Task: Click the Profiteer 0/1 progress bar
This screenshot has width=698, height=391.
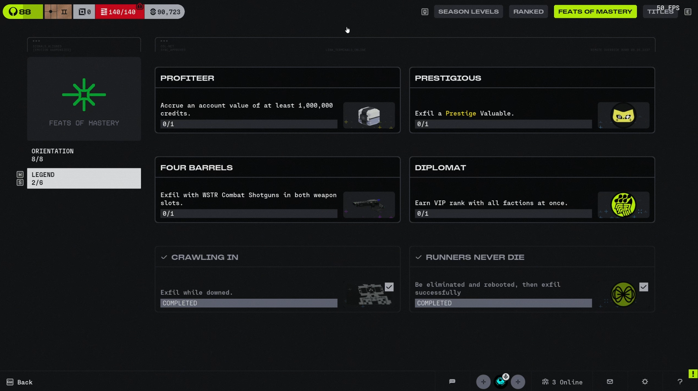Action: 249,124
